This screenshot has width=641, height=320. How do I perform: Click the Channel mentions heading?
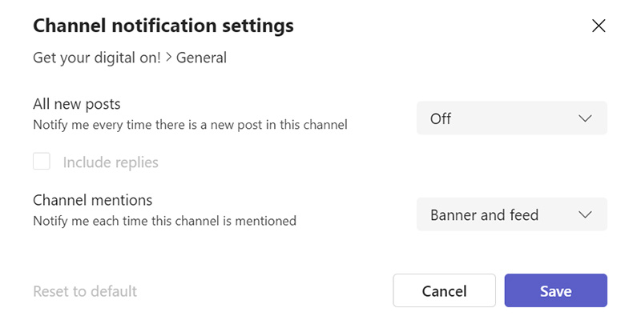coord(92,200)
